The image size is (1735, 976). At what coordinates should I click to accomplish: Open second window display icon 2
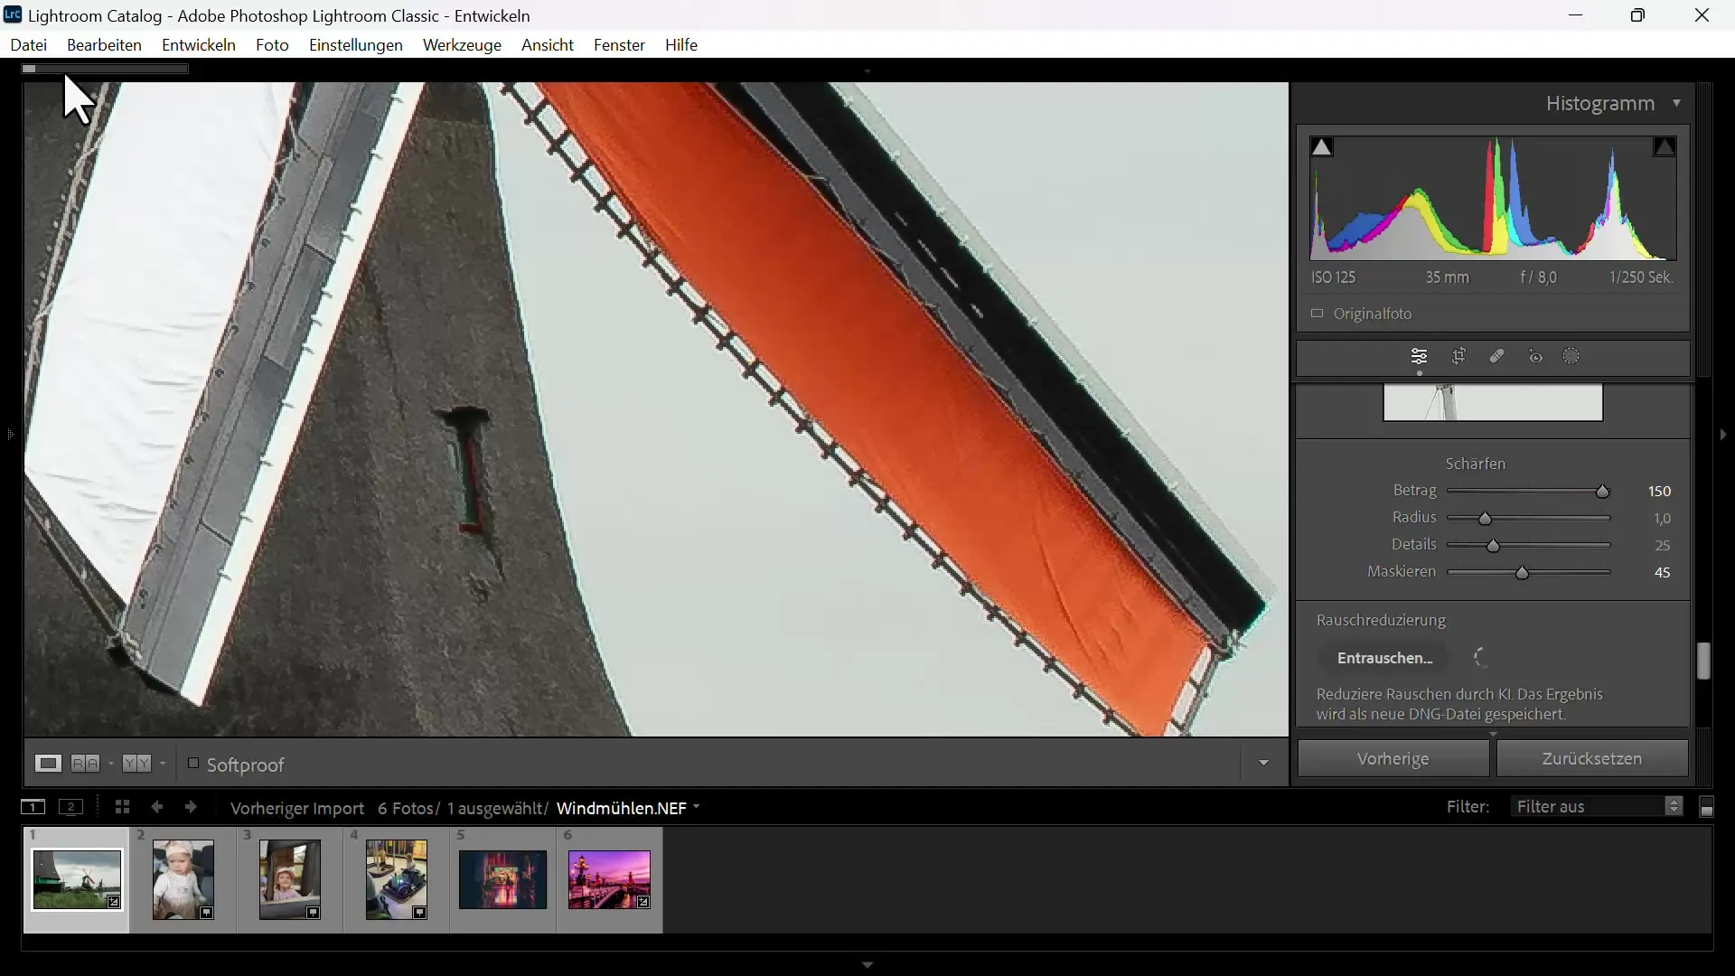point(71,807)
